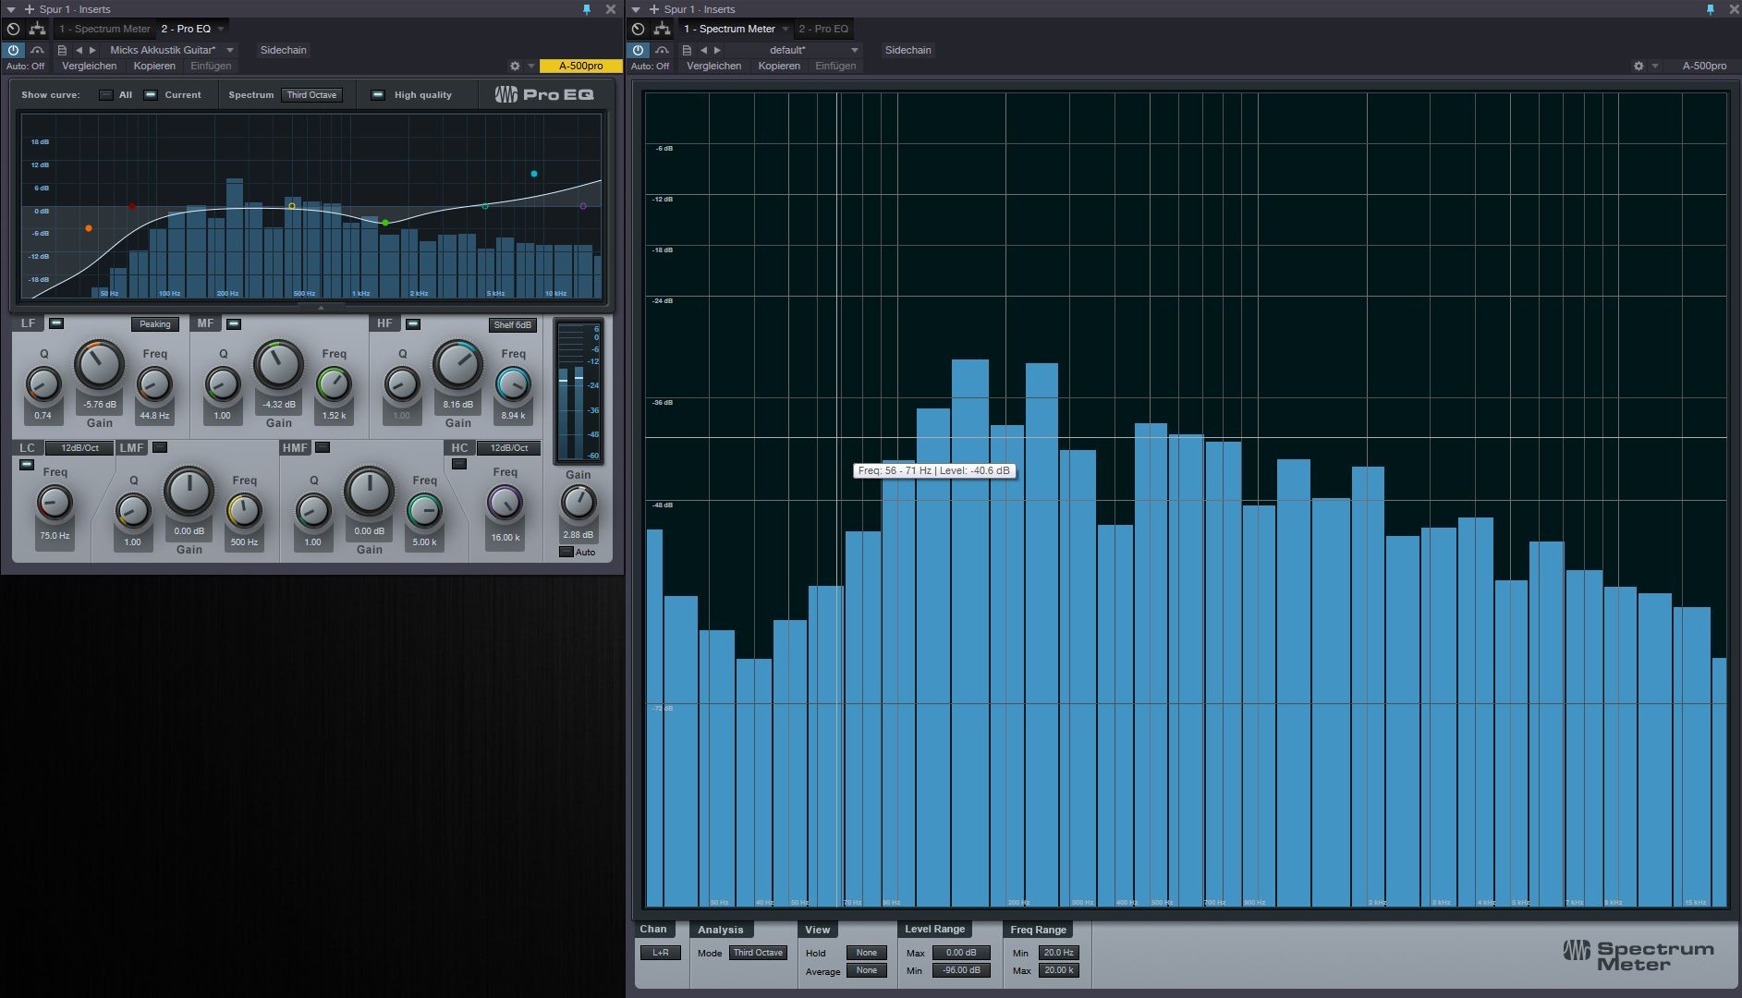The image size is (1742, 998).
Task: Go to previous preset in Pro EQ
Action: (x=79, y=50)
